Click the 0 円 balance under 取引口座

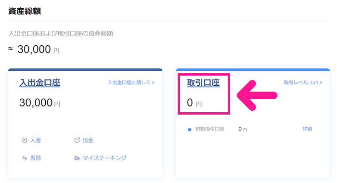coord(194,103)
